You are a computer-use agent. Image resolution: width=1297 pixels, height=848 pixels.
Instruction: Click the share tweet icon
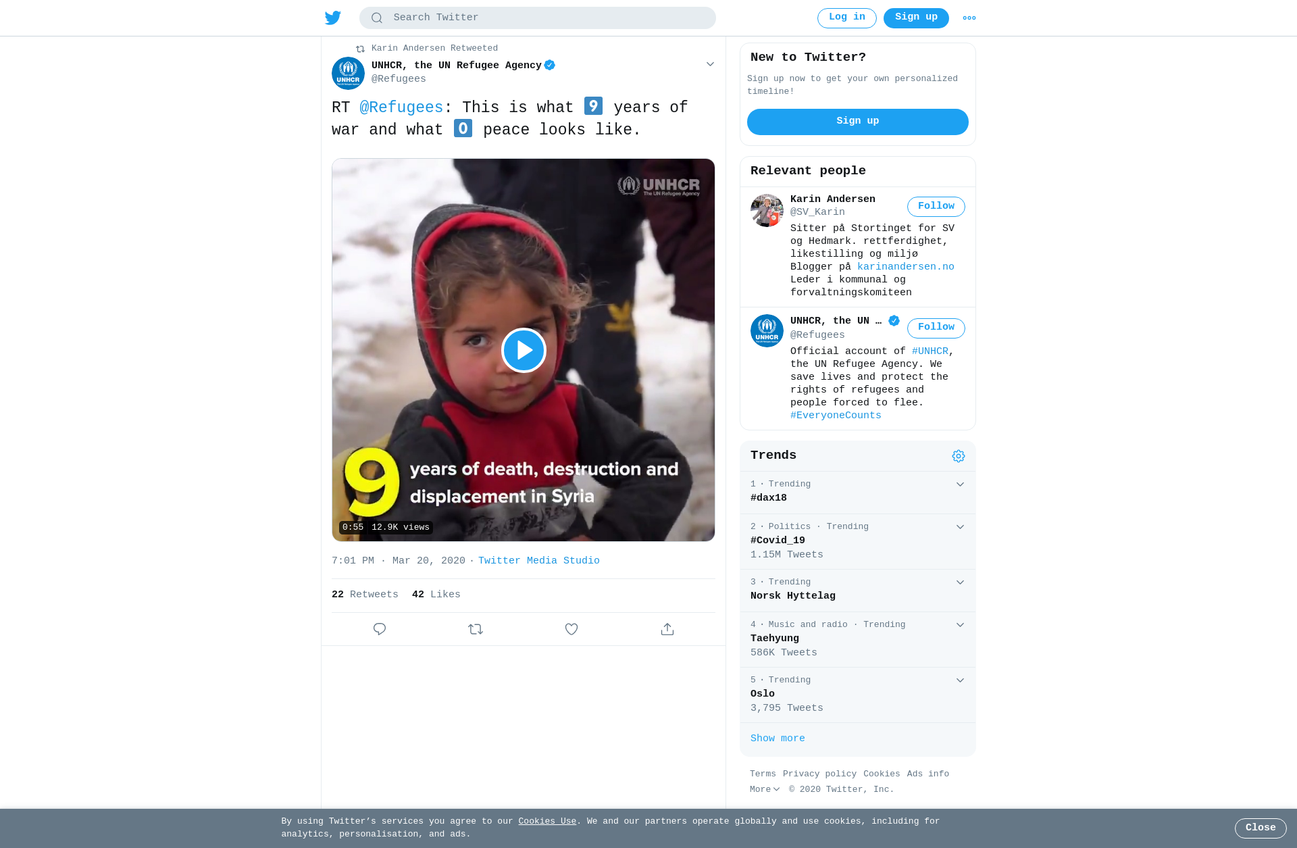pos(667,629)
